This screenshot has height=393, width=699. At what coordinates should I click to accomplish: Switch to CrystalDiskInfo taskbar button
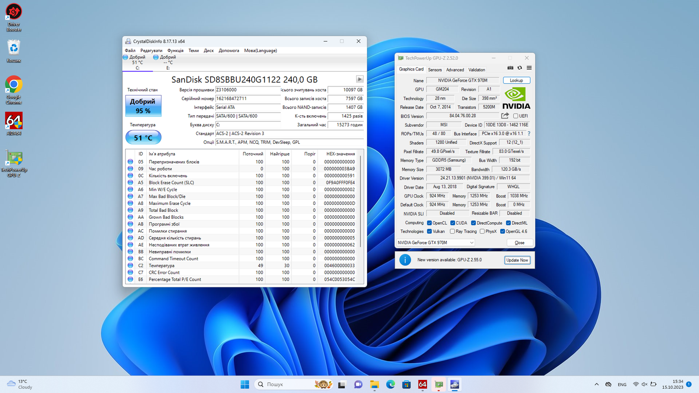coord(455,384)
